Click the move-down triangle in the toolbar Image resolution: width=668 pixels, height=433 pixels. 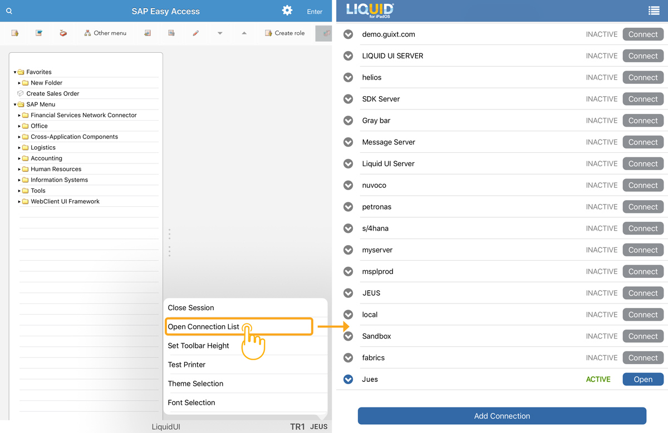click(220, 33)
